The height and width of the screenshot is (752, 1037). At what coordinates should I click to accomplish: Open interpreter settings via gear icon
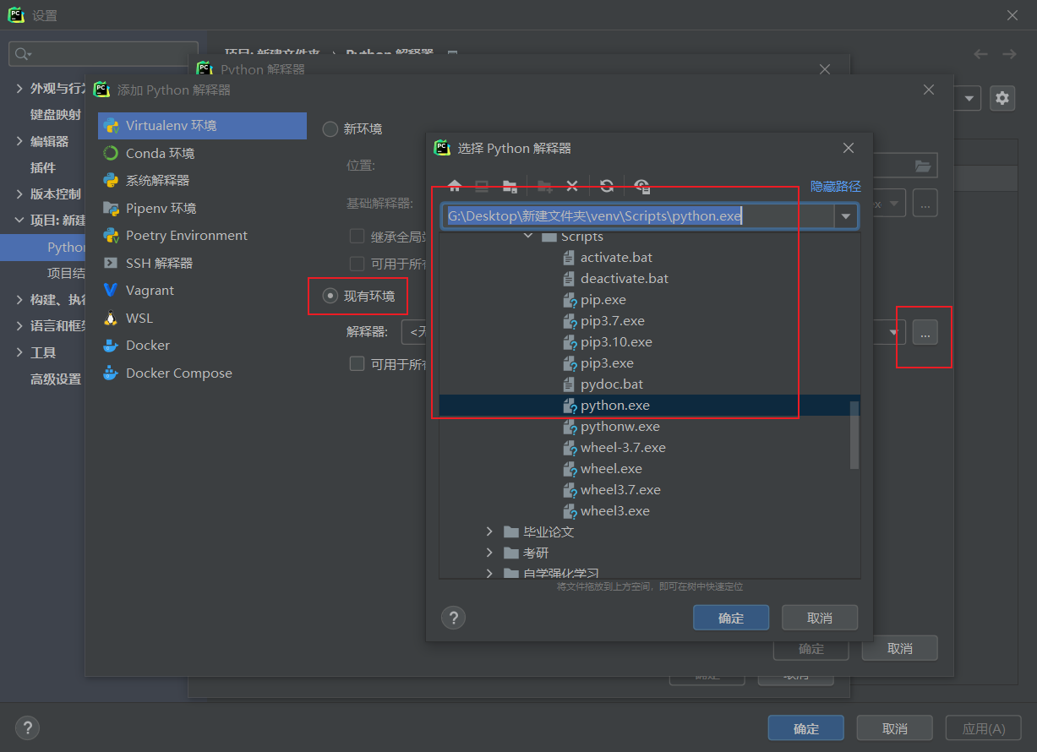(1002, 98)
